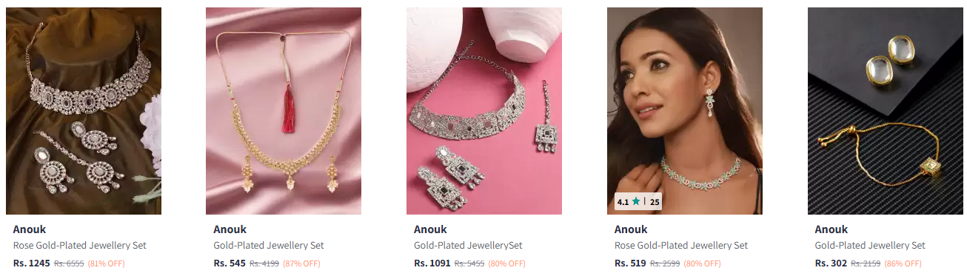Click the Rs. 1091 price text
The width and height of the screenshot is (967, 279).
(432, 263)
